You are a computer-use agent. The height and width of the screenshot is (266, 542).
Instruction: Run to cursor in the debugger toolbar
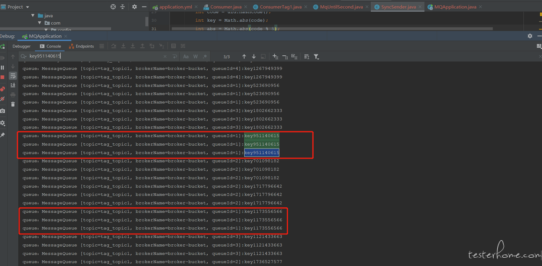tap(161, 46)
